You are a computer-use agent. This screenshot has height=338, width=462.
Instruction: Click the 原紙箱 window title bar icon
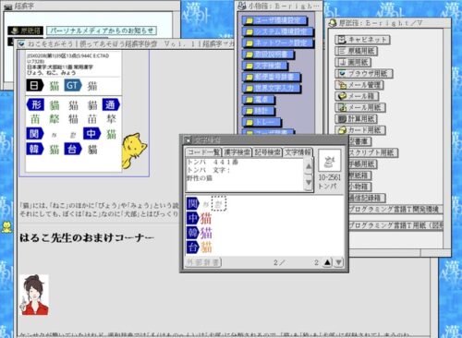click(333, 23)
